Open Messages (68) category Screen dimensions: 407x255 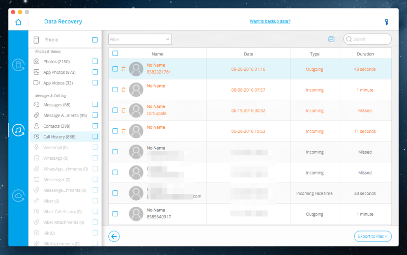point(56,104)
